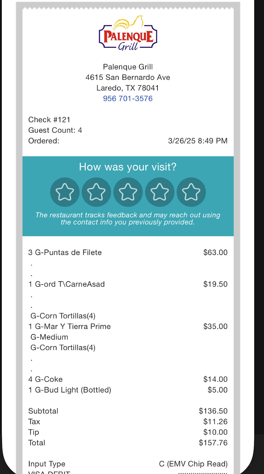
Task: Select the 4615 San Bernardo Ave address
Action: tap(128, 77)
